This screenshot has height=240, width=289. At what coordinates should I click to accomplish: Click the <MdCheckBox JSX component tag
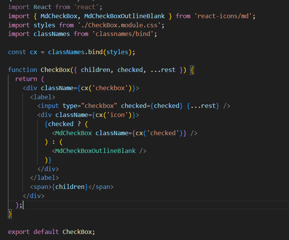pos(72,133)
